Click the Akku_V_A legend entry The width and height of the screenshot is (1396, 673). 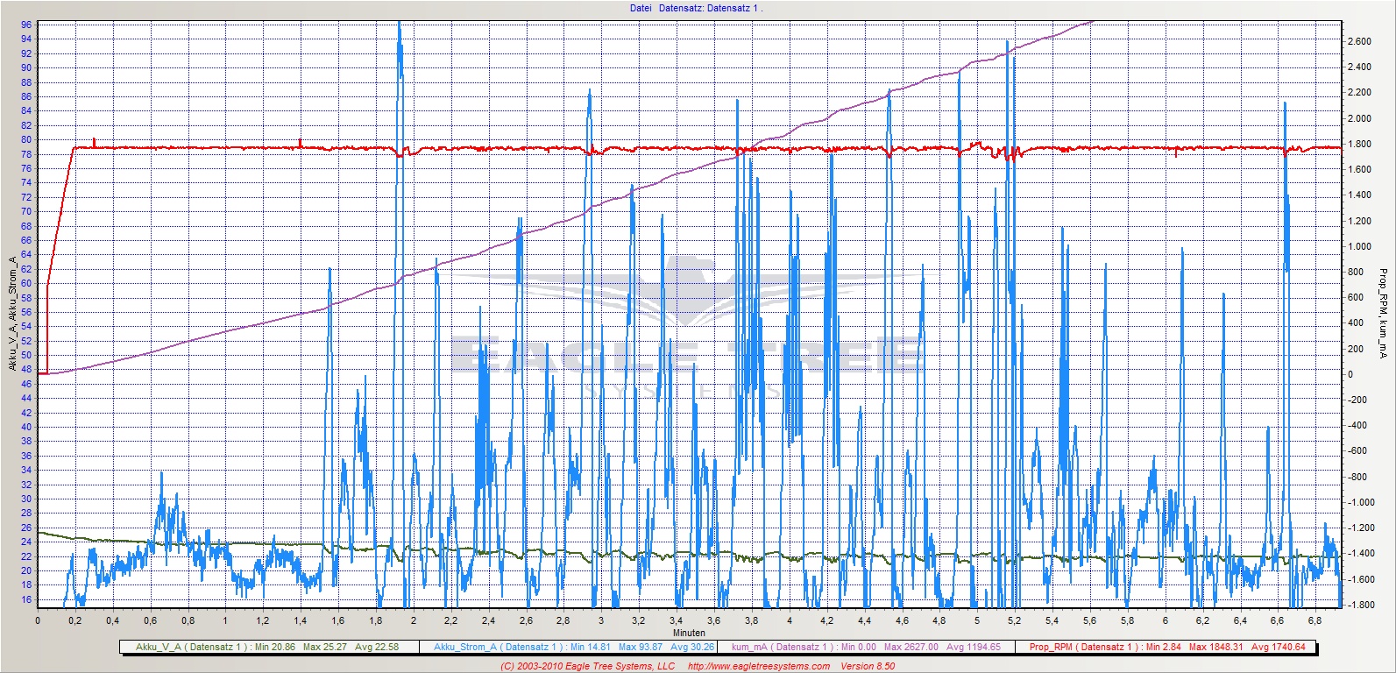click(x=267, y=647)
